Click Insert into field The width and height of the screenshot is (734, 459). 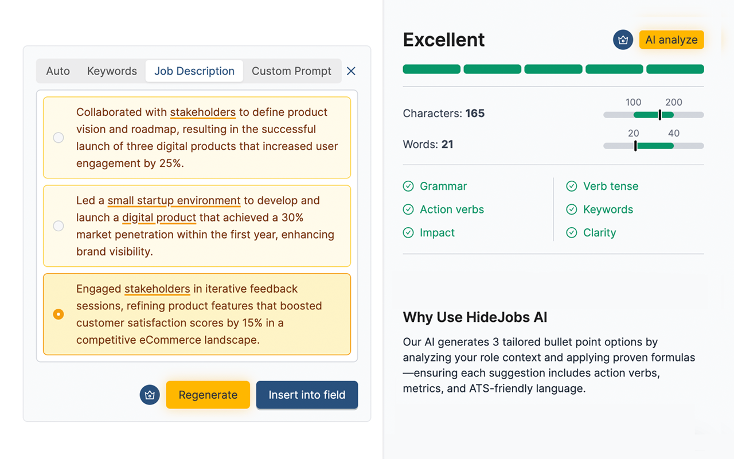pos(307,395)
